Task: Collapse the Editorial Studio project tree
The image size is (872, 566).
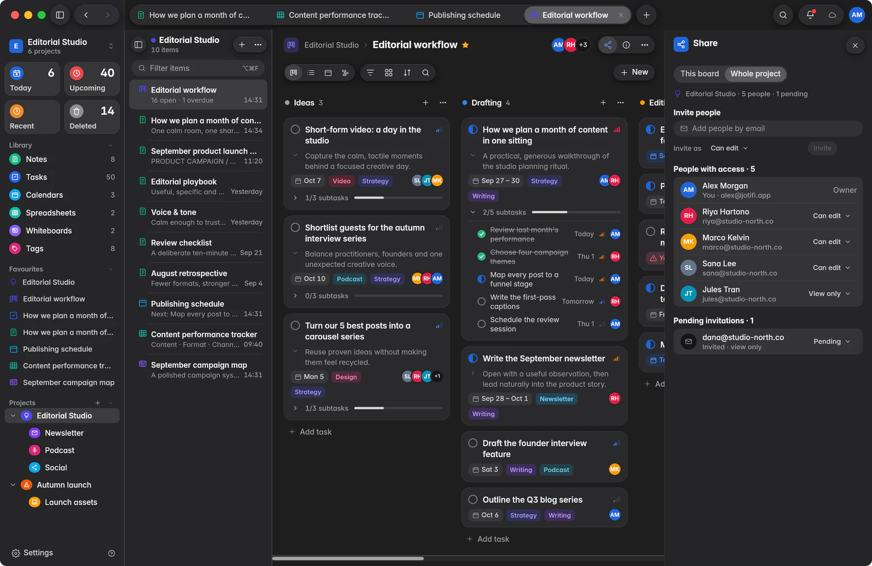Action: point(13,416)
